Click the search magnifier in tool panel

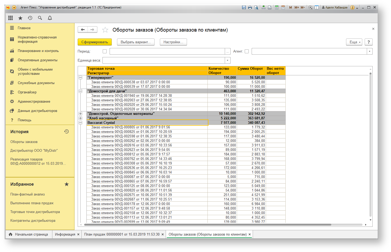click(40, 18)
